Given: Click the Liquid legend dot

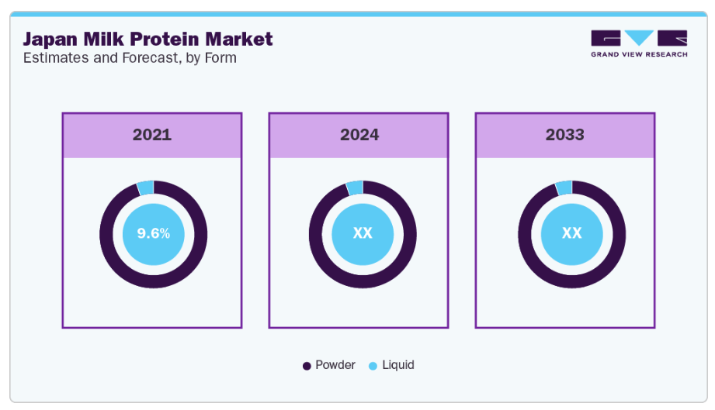Looking at the screenshot, I should point(373,365).
